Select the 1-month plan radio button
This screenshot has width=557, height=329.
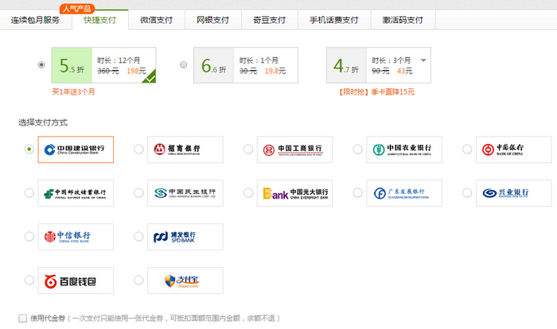coord(183,65)
